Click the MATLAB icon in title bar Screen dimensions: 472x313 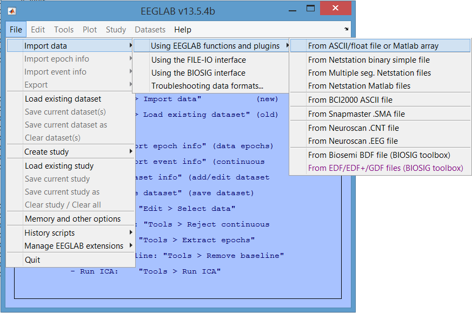pyautogui.click(x=12, y=11)
